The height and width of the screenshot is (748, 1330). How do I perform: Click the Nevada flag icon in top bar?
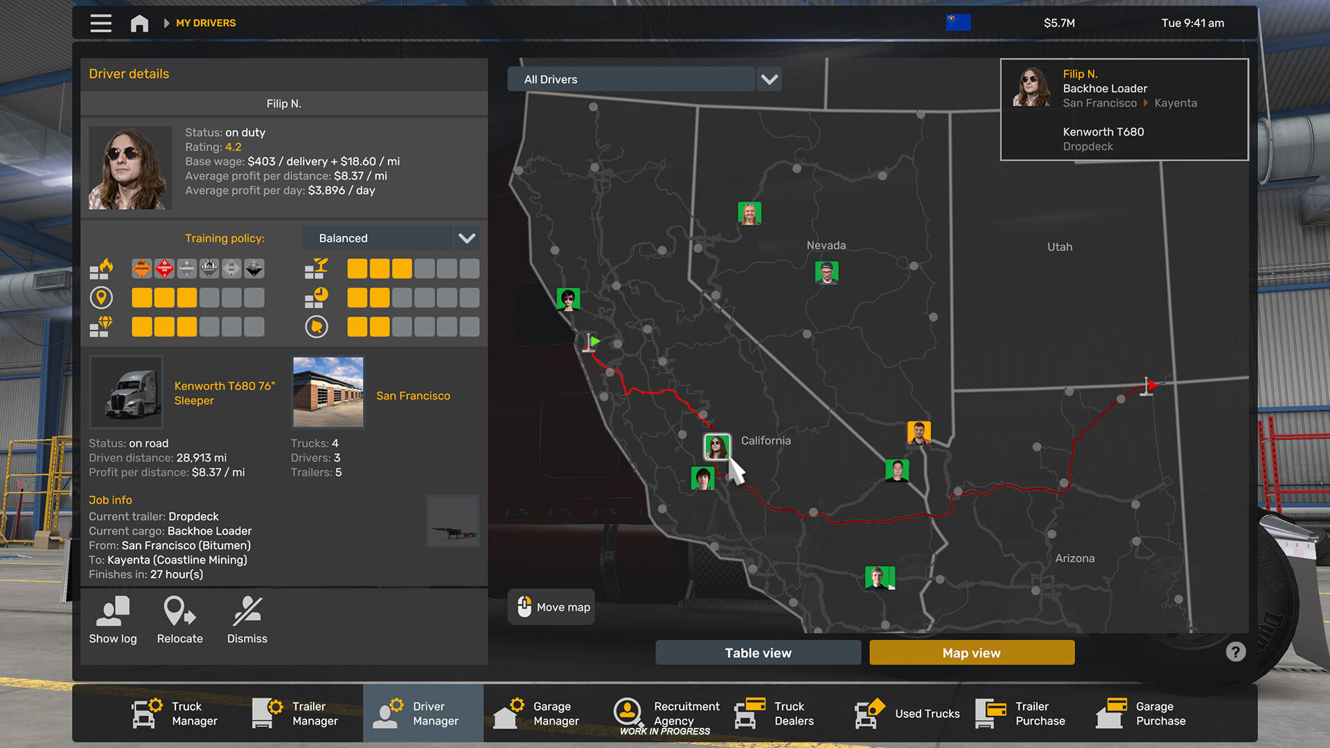click(x=958, y=23)
